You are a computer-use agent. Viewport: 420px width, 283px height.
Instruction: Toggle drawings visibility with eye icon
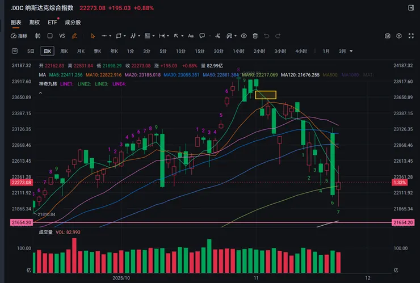[x=243, y=36]
